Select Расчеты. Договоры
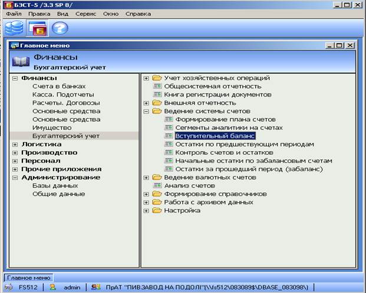 66,103
